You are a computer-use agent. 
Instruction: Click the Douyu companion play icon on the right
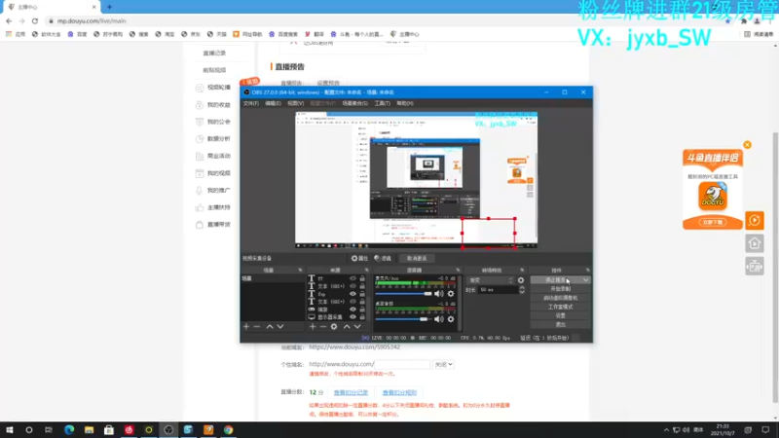pos(754,221)
